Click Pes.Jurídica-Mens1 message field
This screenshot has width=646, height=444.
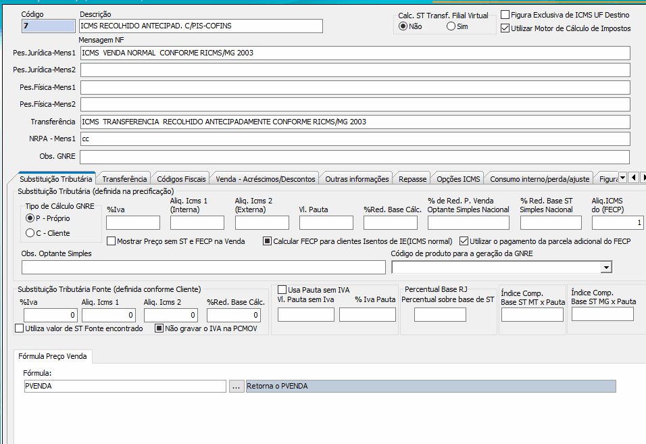pyautogui.click(x=355, y=53)
